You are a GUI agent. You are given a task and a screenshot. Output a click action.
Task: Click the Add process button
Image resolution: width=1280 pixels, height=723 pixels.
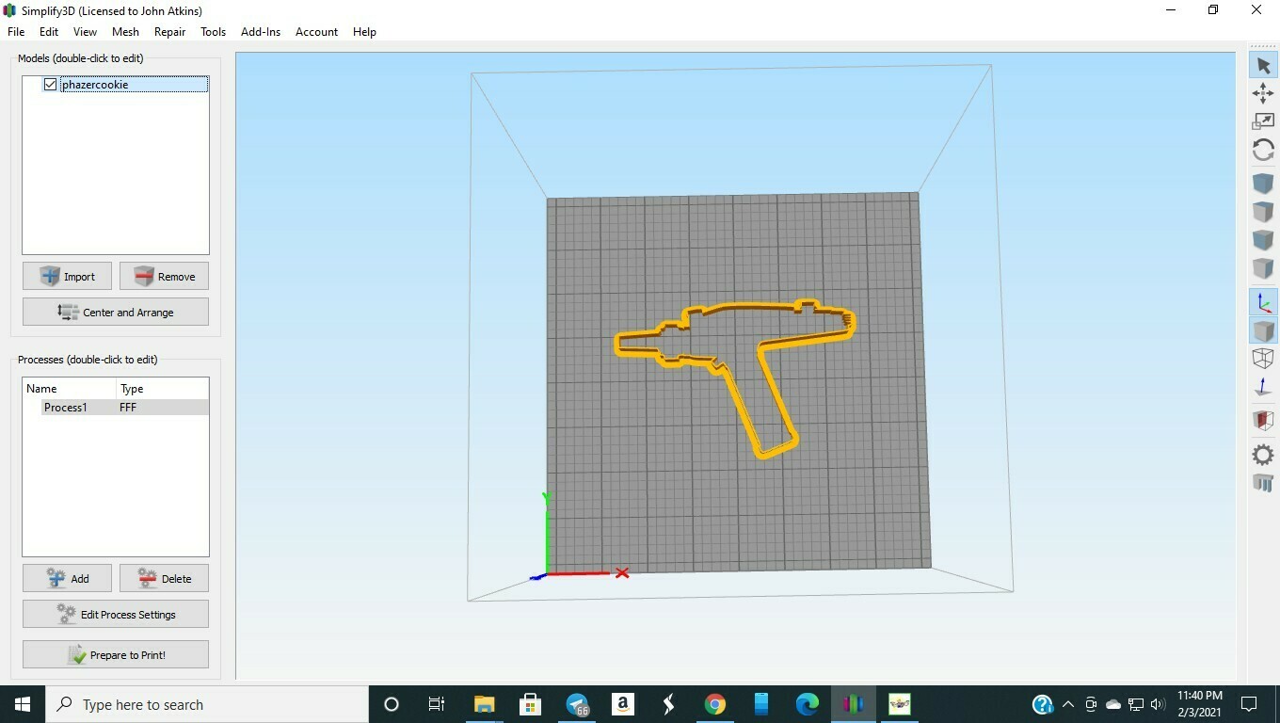coord(67,578)
